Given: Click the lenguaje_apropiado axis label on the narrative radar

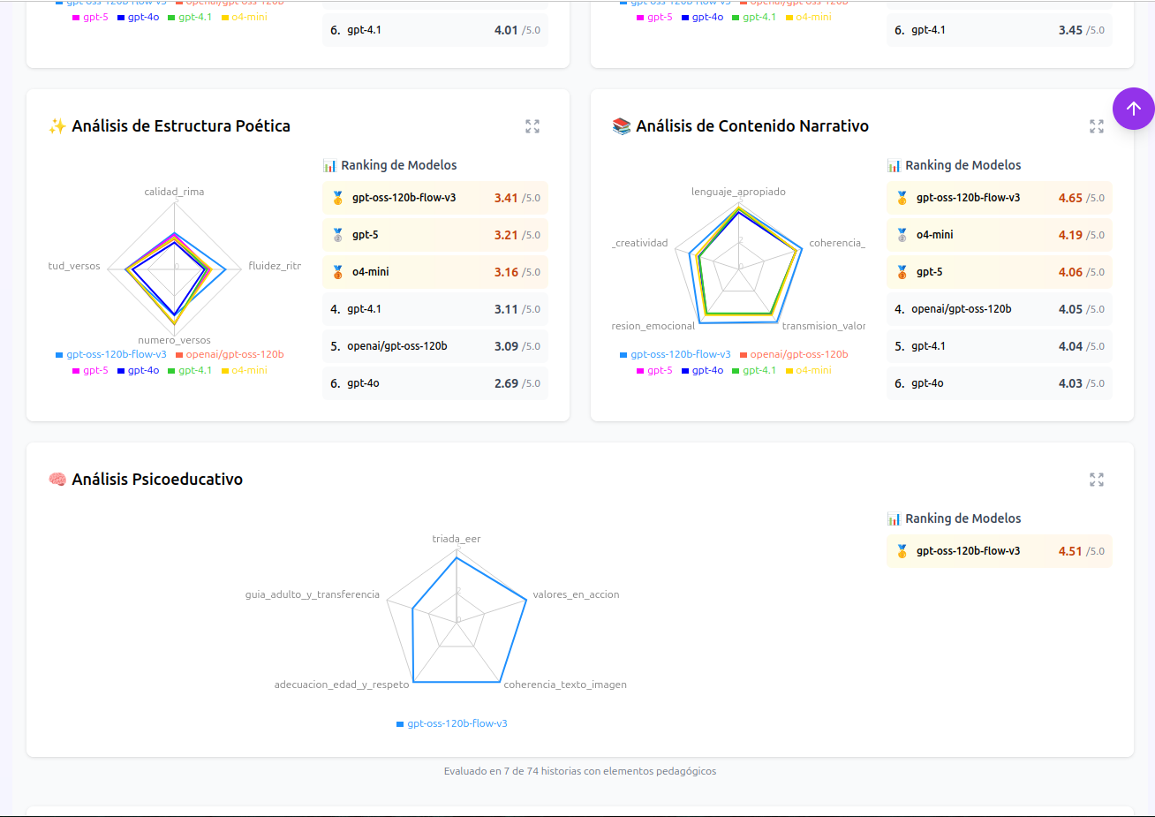Looking at the screenshot, I should tap(738, 192).
